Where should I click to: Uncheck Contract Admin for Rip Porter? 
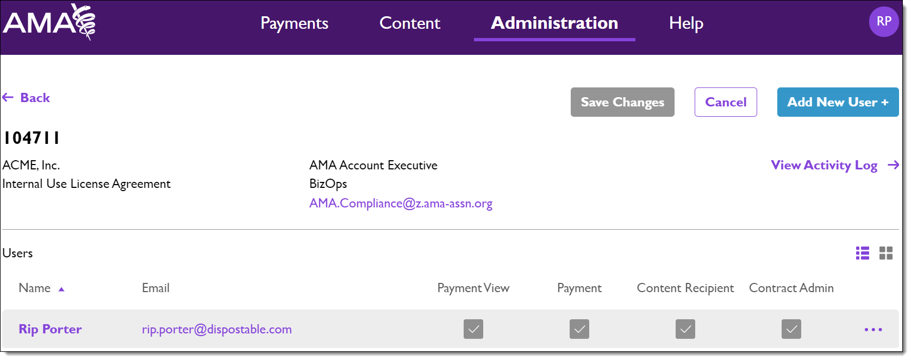(x=791, y=329)
